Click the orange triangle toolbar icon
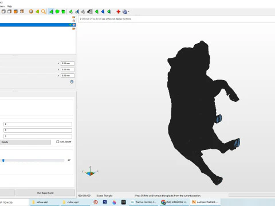The width and height of the screenshot is (275, 206). tap(37, 11)
